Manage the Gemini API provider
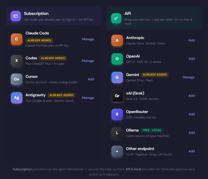This screenshot has width=208, height=179. point(189,77)
